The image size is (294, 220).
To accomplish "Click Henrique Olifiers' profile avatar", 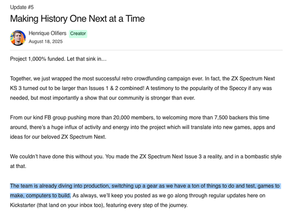I will point(18,38).
